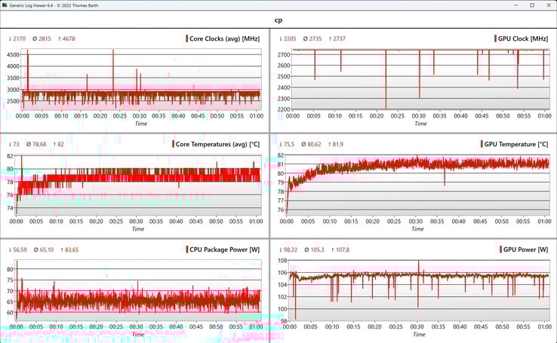Select the CPU Package Power [W] title
The image size is (557, 343).
(x=226, y=249)
